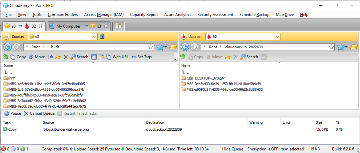Refresh the B2 right pane listing

pos(183,57)
